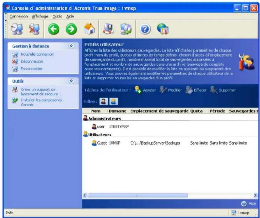Open Help with the blue question mark icon

pyautogui.click(x=145, y=29)
